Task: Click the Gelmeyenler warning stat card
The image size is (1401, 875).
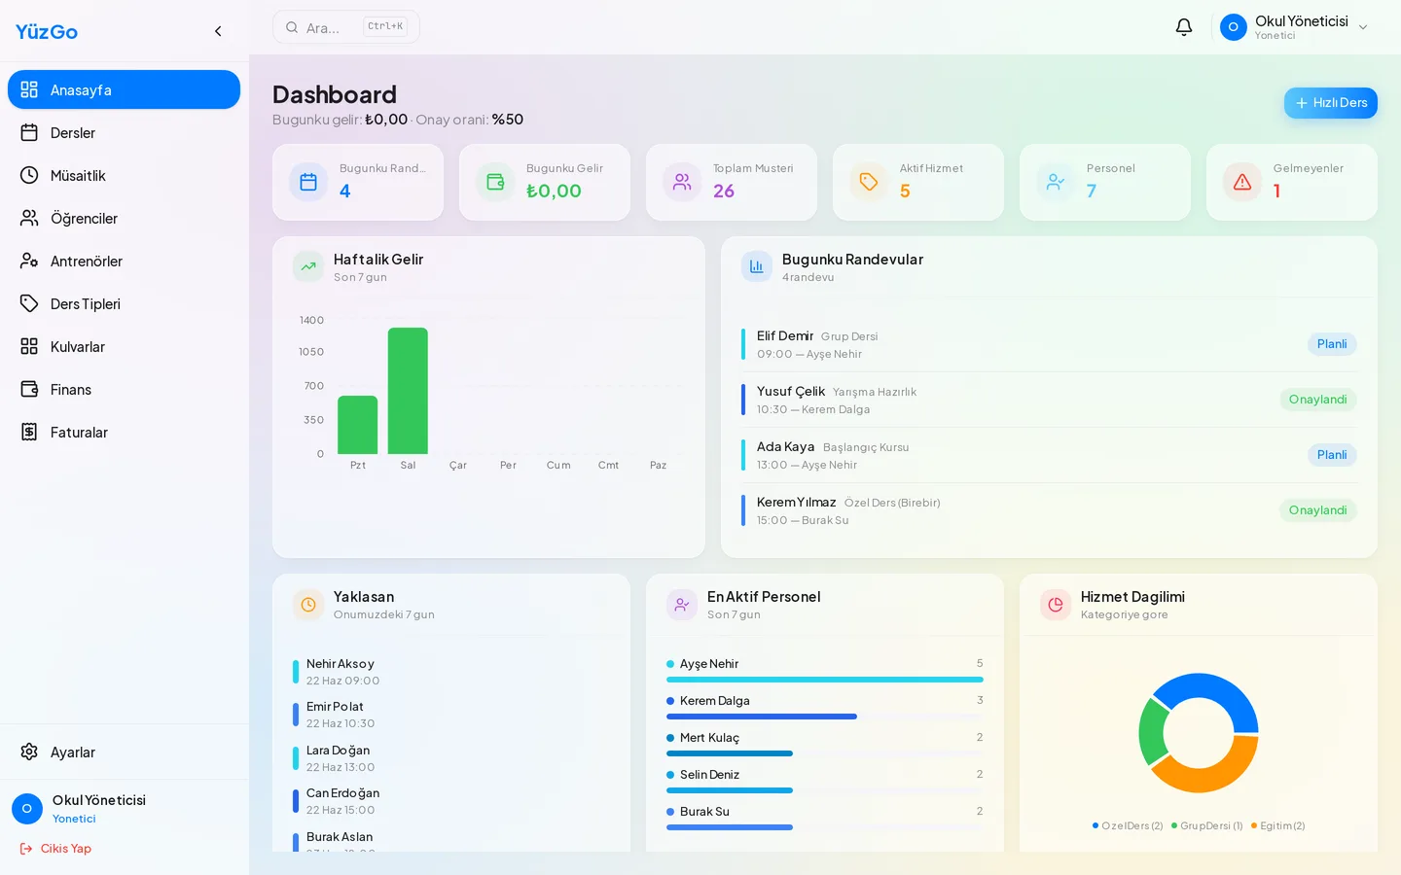Action: point(1291,182)
